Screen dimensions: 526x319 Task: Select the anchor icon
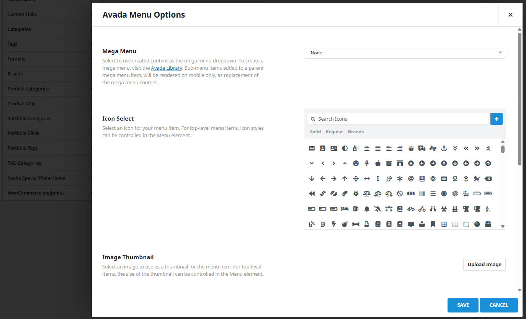[x=444, y=148]
